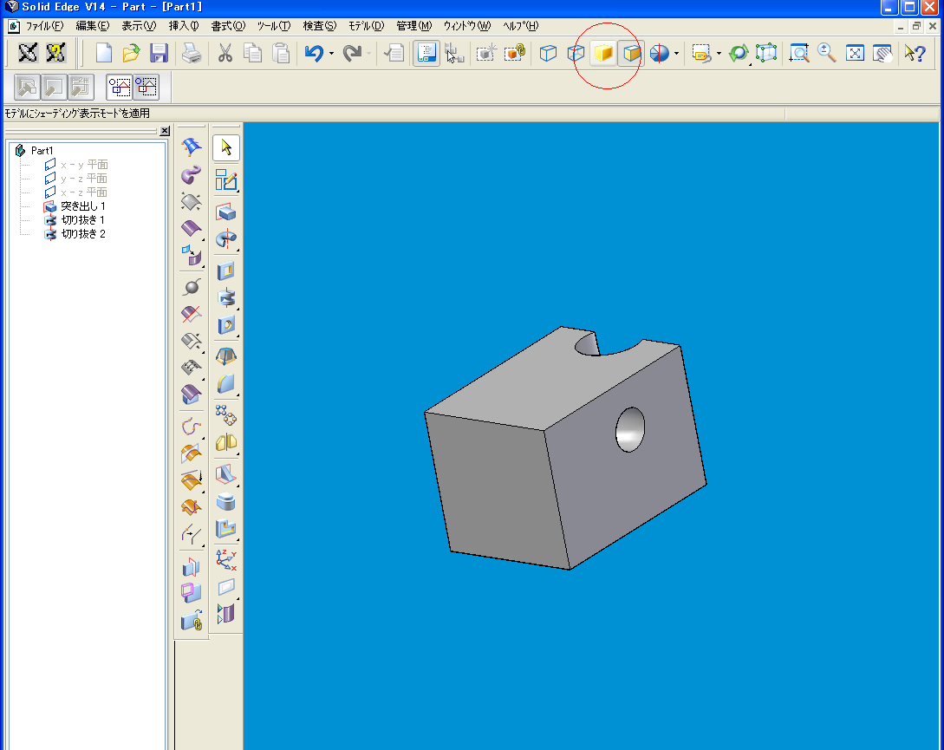944x750 pixels.
Task: Click the Revolved Protrusion icon
Action: 226,239
